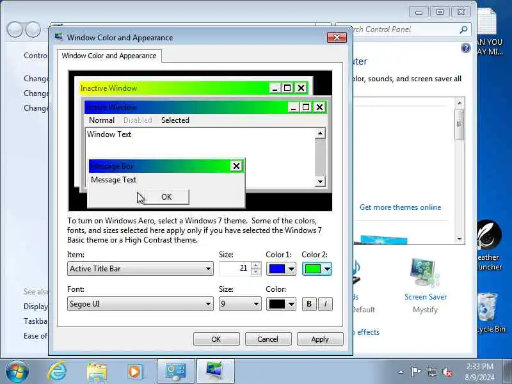The height and width of the screenshot is (384, 512).
Task: Open the Color 2 green swatch picker
Action: (317, 269)
